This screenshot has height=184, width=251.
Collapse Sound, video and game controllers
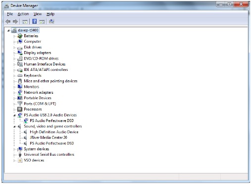[x=14, y=127]
